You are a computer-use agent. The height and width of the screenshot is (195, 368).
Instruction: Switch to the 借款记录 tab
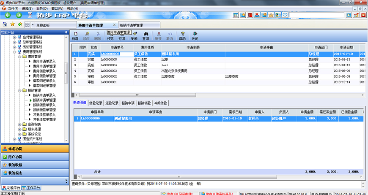pos(96,103)
